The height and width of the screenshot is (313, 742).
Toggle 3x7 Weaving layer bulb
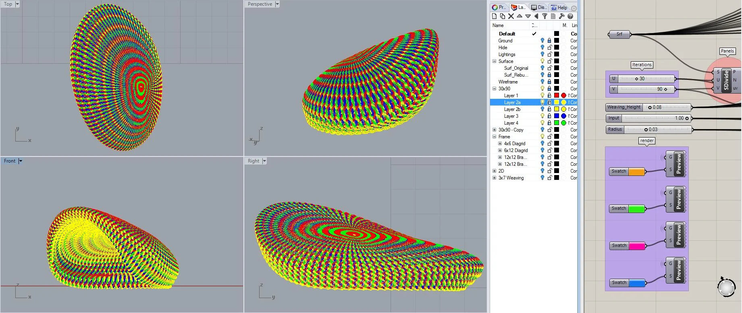point(542,178)
